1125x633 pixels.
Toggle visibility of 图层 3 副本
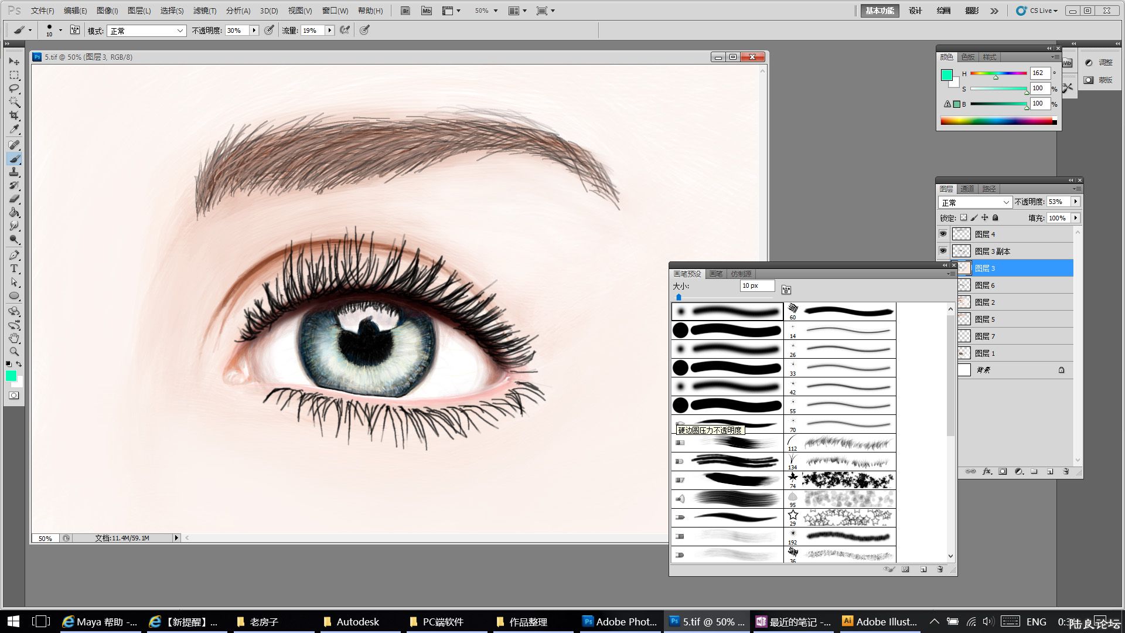click(943, 251)
